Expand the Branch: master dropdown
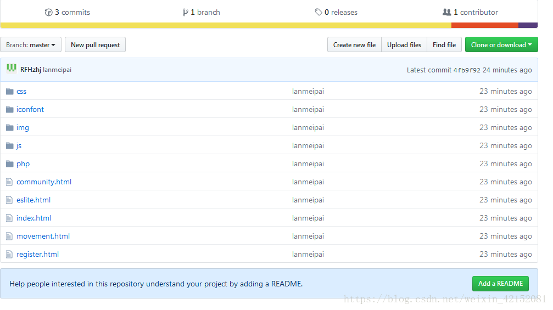553x310 pixels. click(31, 45)
